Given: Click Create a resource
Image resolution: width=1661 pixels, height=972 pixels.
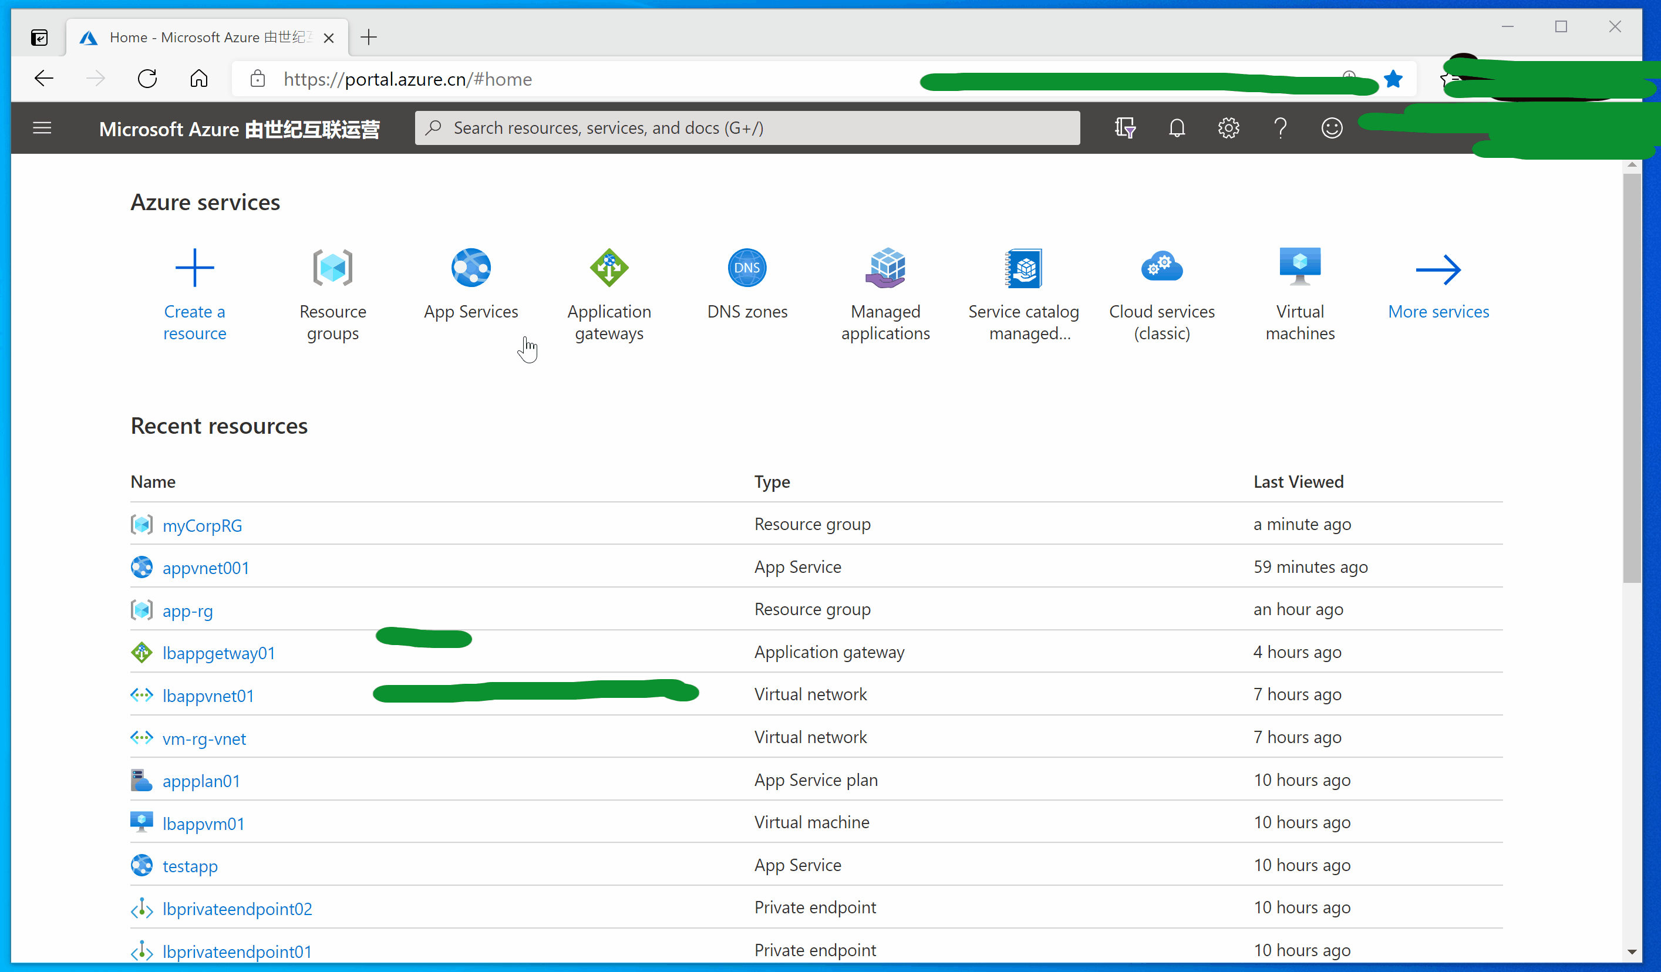Looking at the screenshot, I should tap(194, 268).
